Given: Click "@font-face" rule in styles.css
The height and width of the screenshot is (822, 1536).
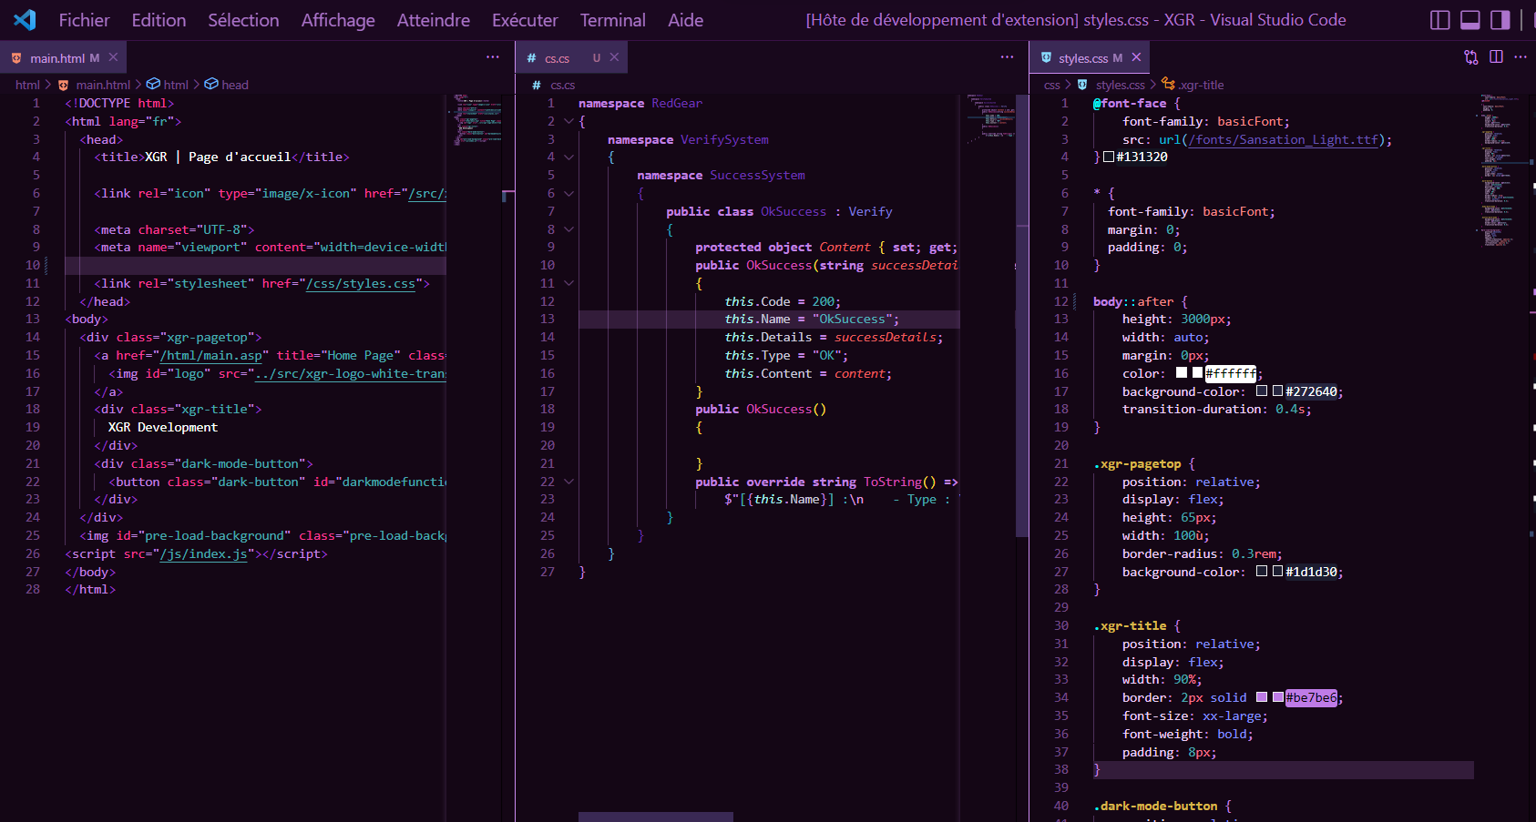Looking at the screenshot, I should click(1130, 104).
